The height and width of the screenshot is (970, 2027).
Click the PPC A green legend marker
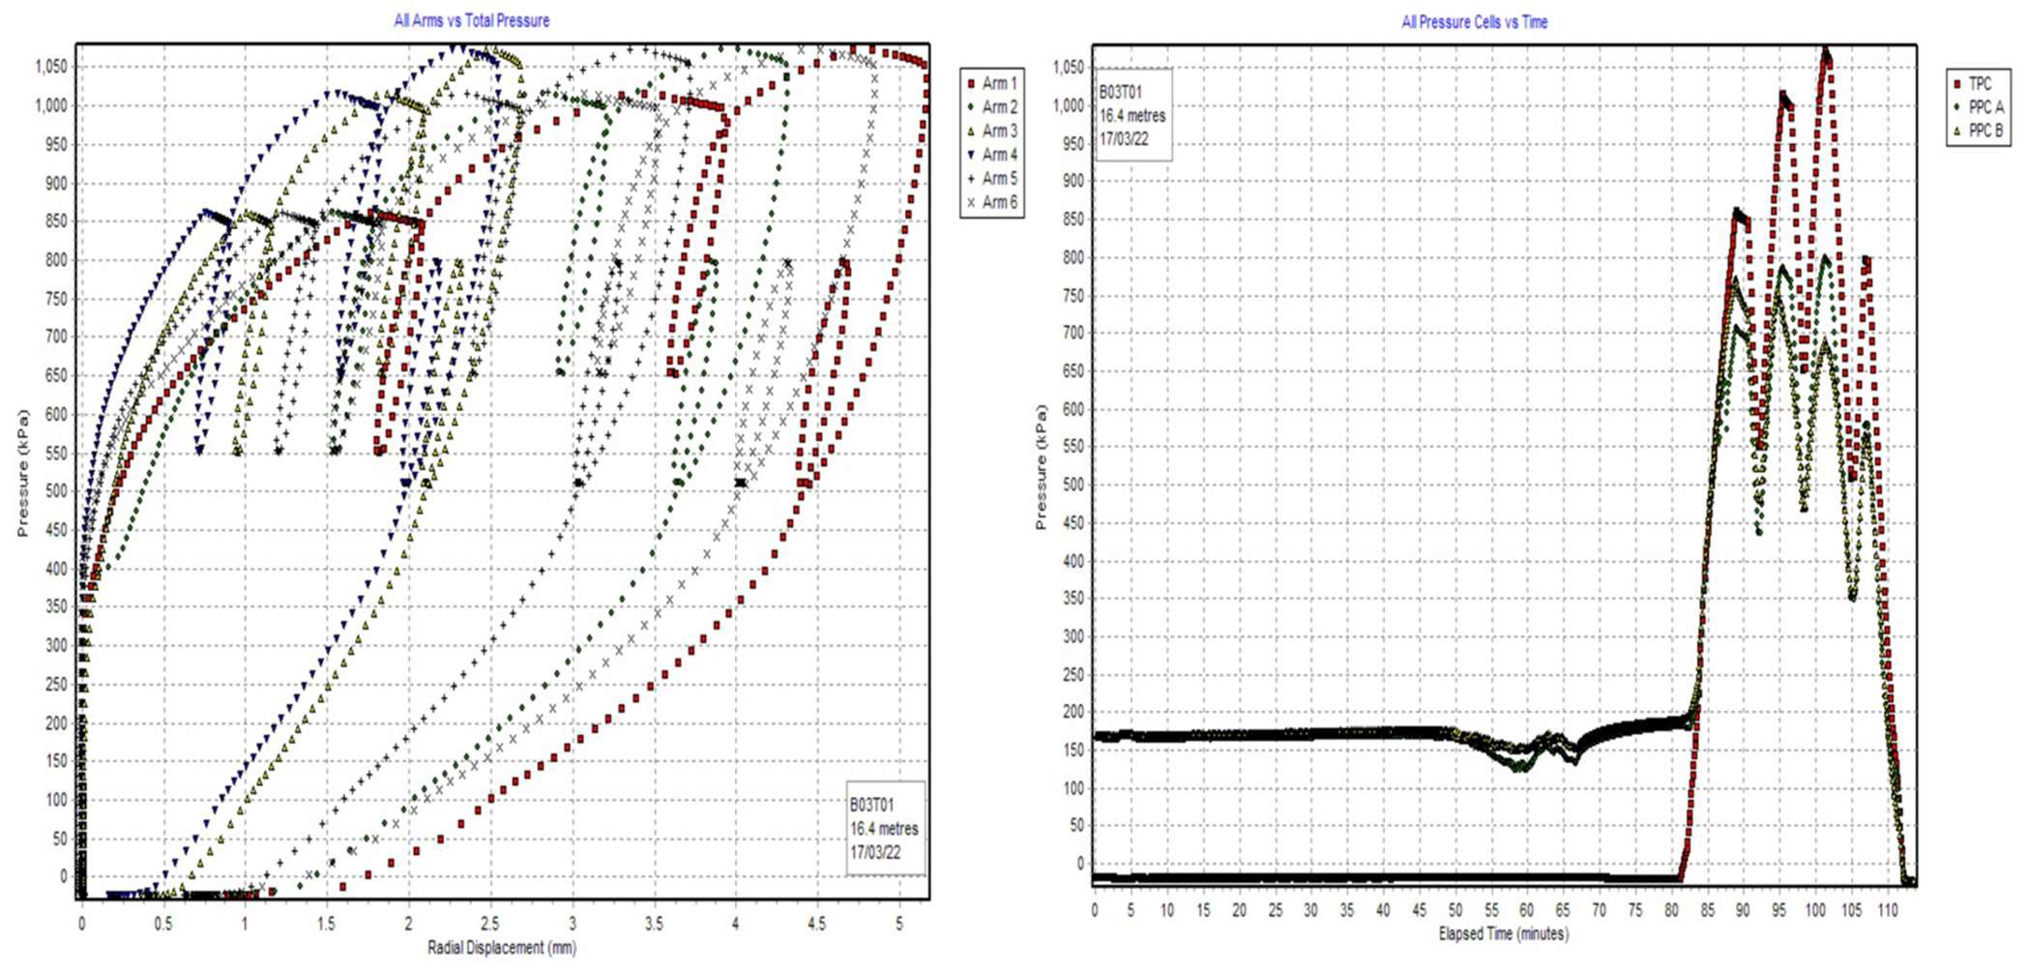click(1957, 107)
